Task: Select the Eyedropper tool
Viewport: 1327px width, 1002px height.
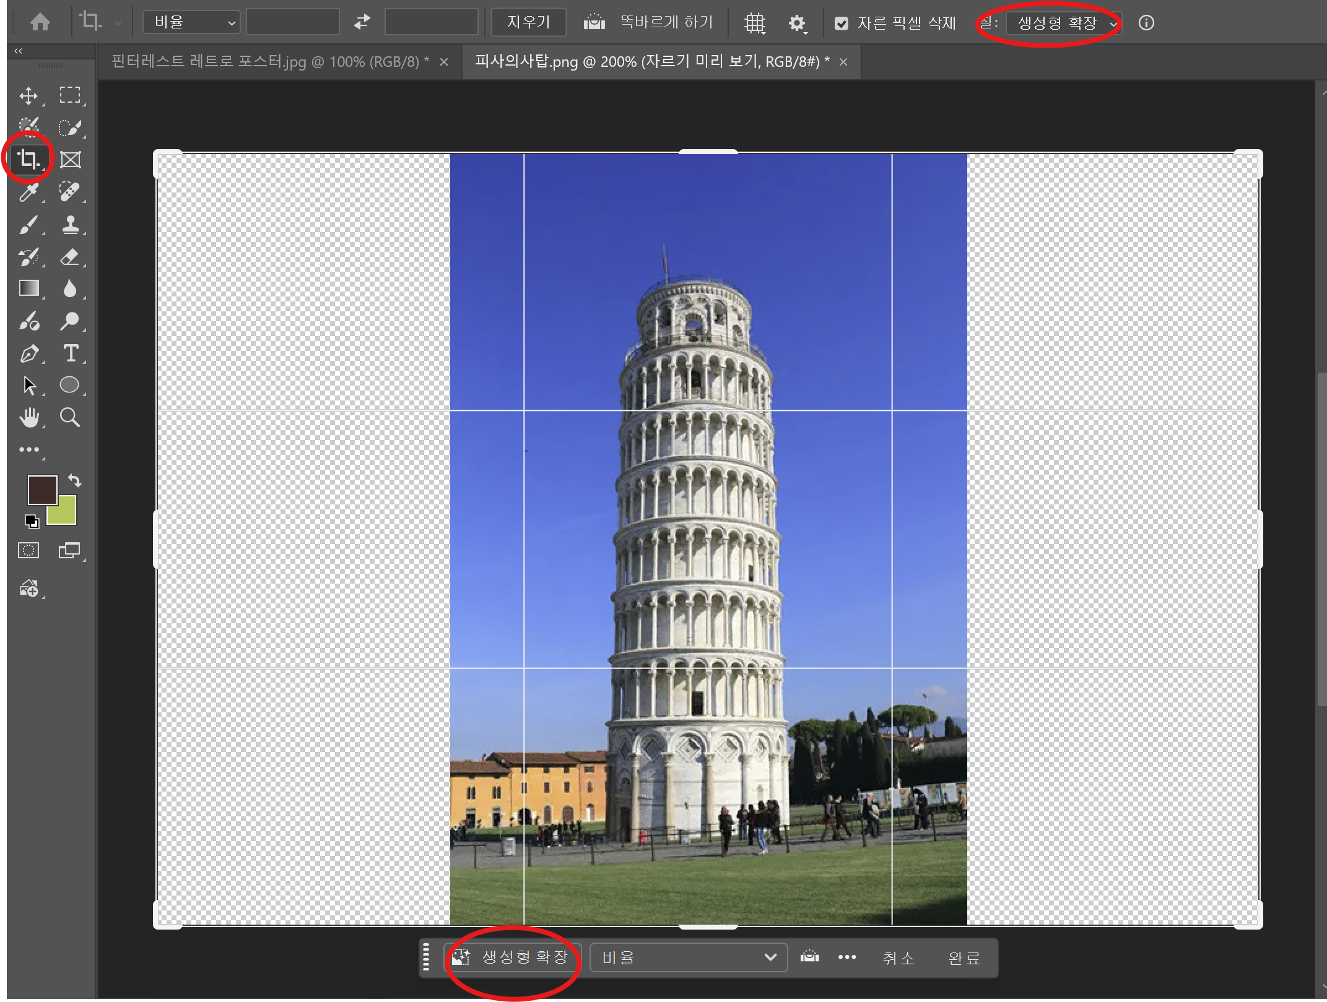Action: point(28,192)
